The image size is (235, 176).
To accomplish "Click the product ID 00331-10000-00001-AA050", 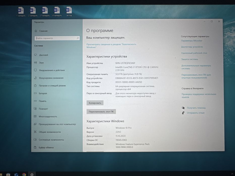I will [x=129, y=82].
